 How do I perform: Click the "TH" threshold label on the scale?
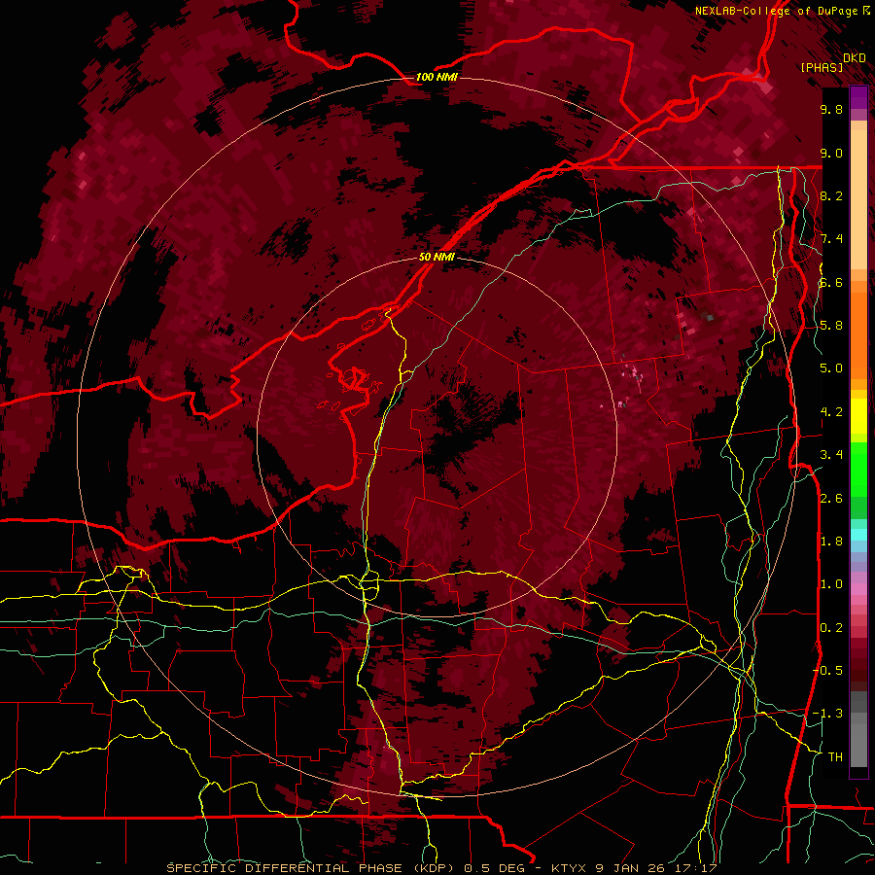(x=835, y=757)
